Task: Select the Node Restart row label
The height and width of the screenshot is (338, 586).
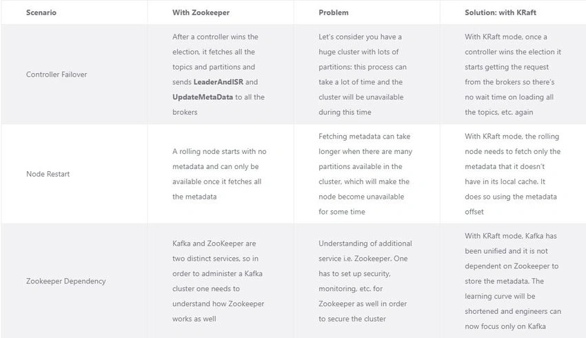Action: tap(48, 174)
